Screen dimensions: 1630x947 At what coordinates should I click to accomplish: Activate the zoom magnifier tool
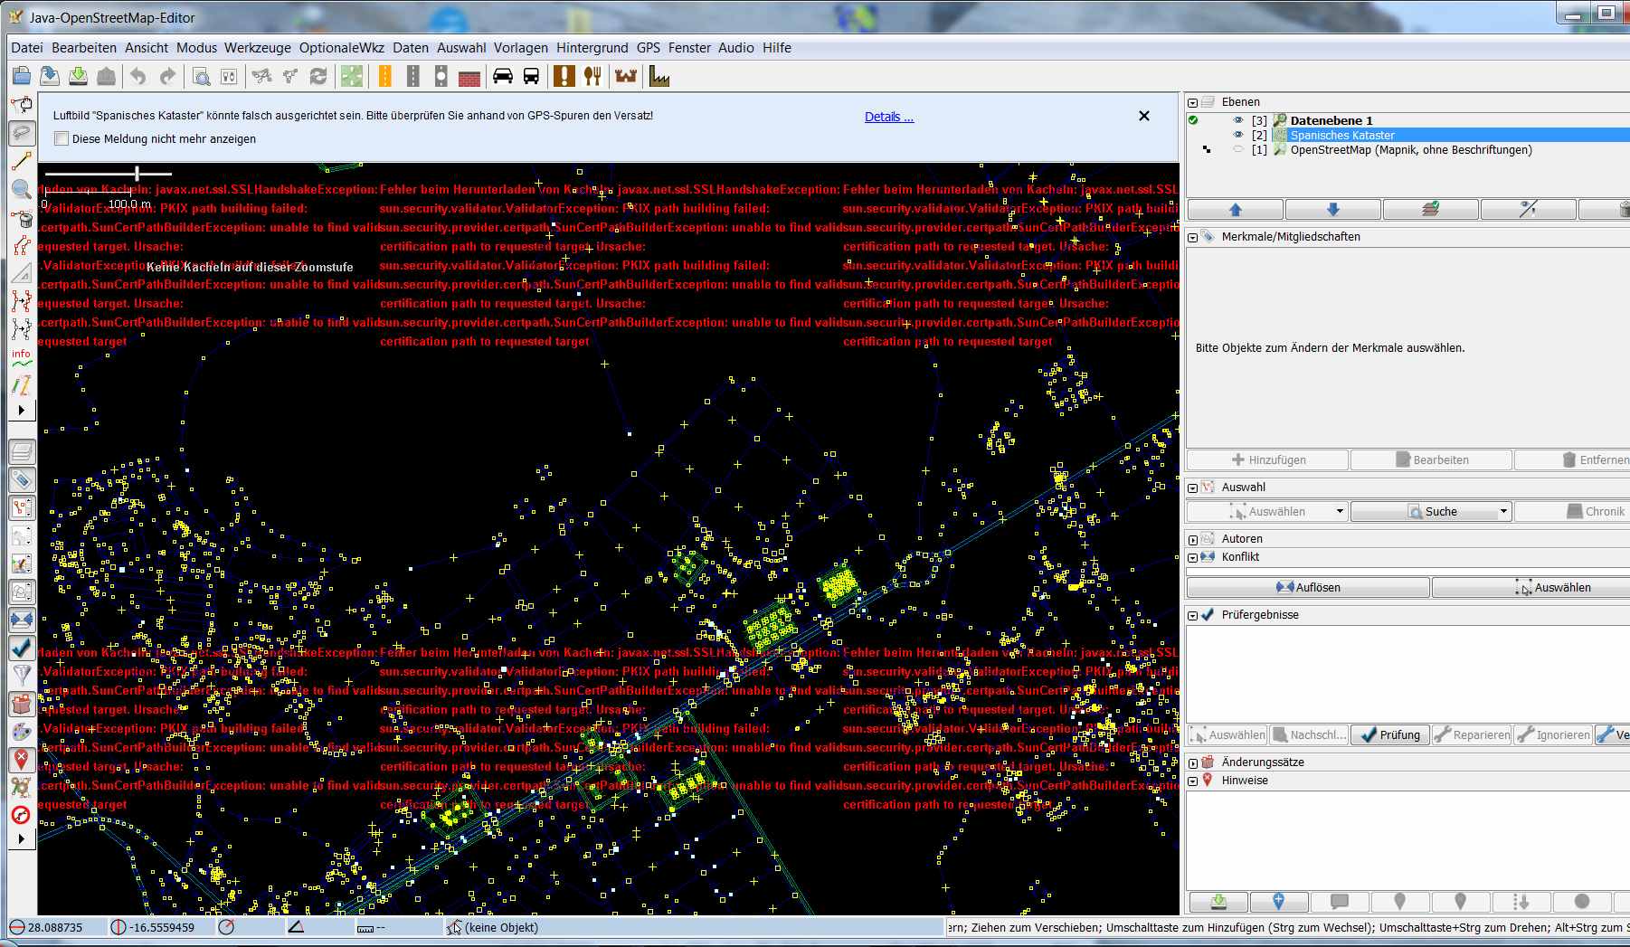pos(22,190)
